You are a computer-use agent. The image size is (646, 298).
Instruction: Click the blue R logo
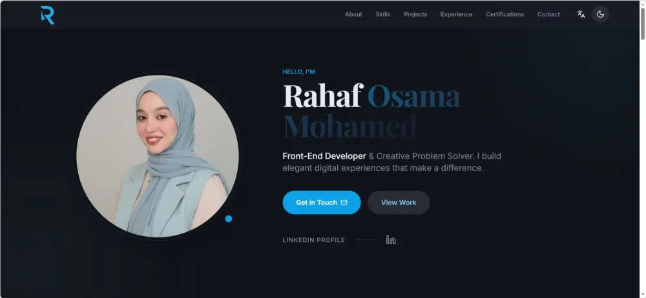(x=48, y=15)
